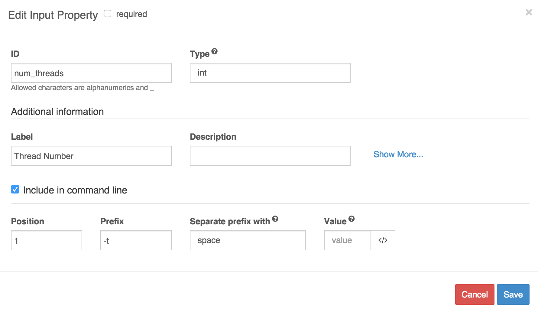The width and height of the screenshot is (538, 312).
Task: Click the Value input field
Action: point(347,240)
